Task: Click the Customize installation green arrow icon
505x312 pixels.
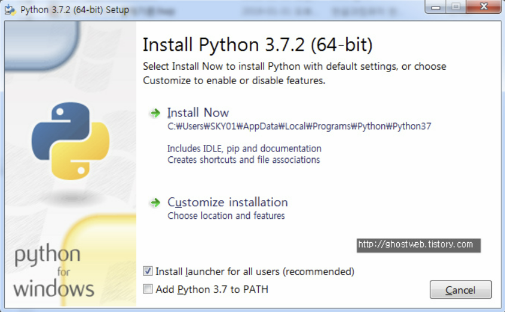Action: pos(155,202)
